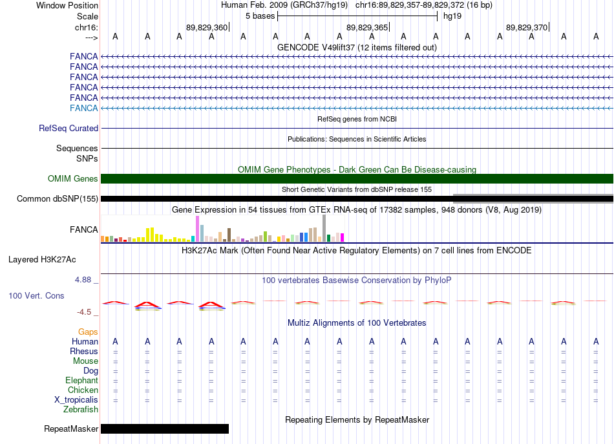Select the Human alignment row label
The height and width of the screenshot is (444, 614).
point(85,341)
